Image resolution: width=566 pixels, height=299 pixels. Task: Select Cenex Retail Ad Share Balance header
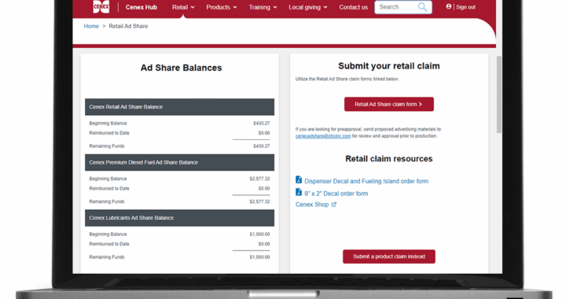pyautogui.click(x=179, y=107)
